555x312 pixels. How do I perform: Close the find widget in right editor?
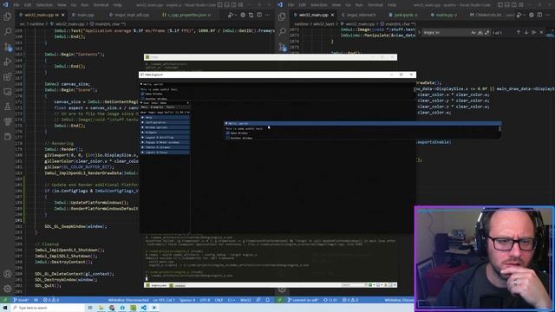(x=541, y=33)
